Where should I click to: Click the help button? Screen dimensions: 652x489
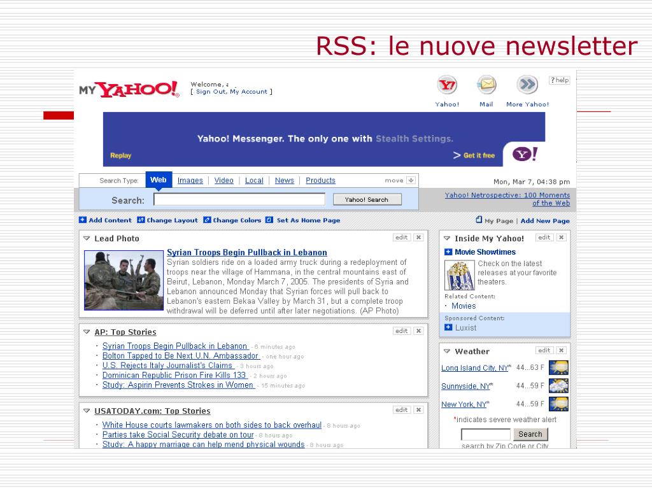pos(559,80)
